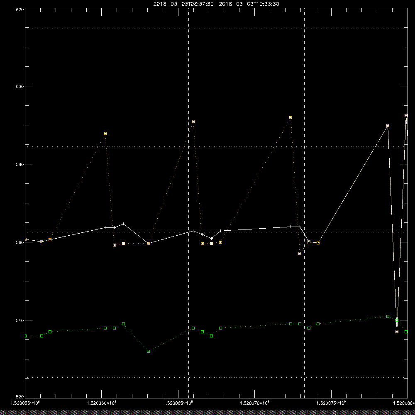The height and width of the screenshot is (415, 415).
Task: Click the 1.520060×10⁹ x-axis label
Action: tap(102, 403)
